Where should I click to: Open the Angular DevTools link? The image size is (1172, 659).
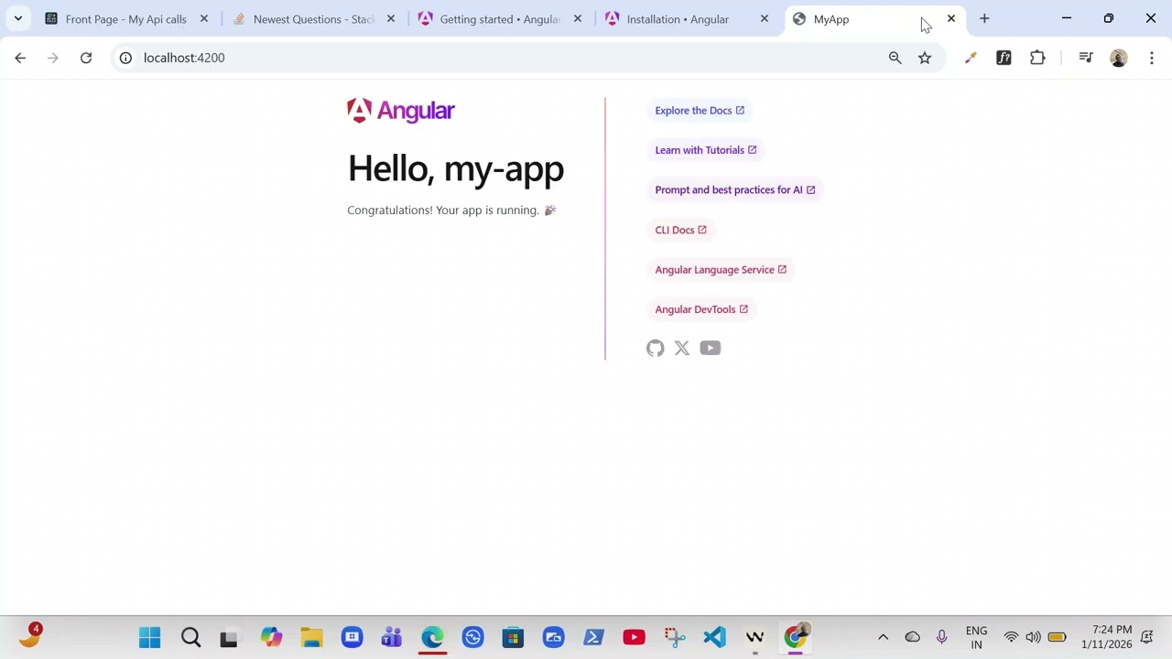point(701,309)
